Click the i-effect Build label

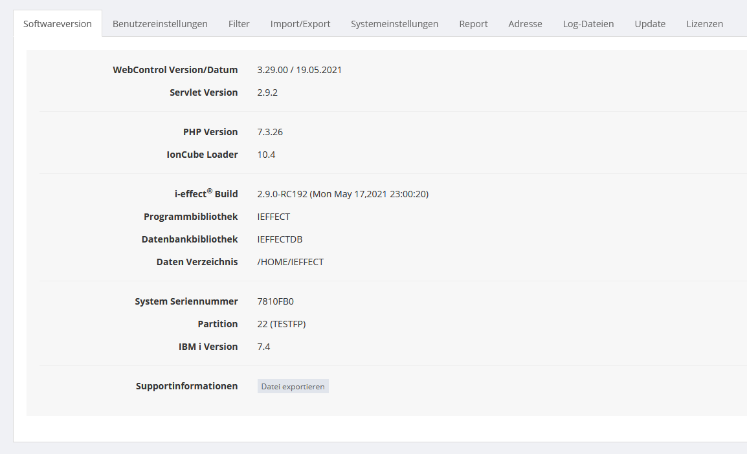tap(206, 193)
